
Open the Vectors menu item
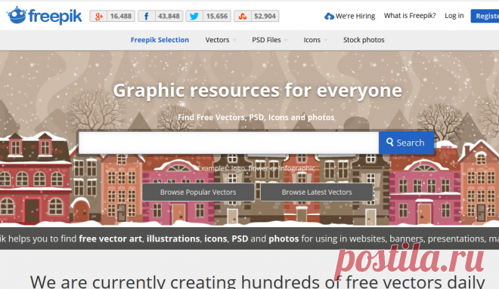[217, 40]
